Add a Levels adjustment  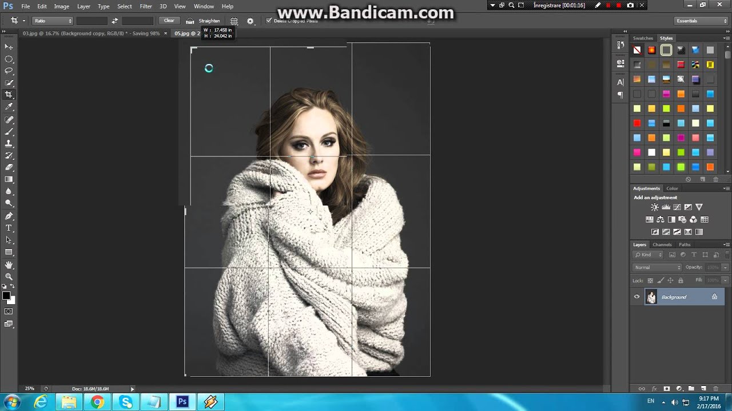pos(666,207)
